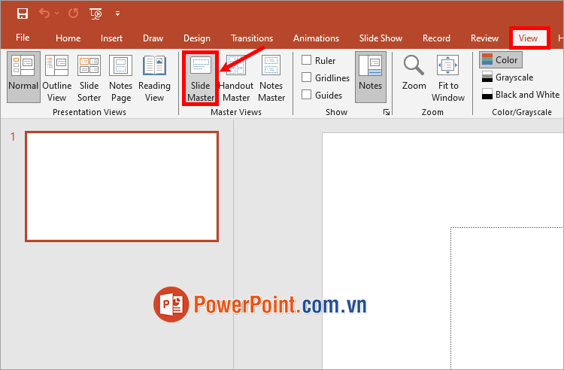The width and height of the screenshot is (564, 370).
Task: Click Fit to Window
Action: (x=448, y=78)
